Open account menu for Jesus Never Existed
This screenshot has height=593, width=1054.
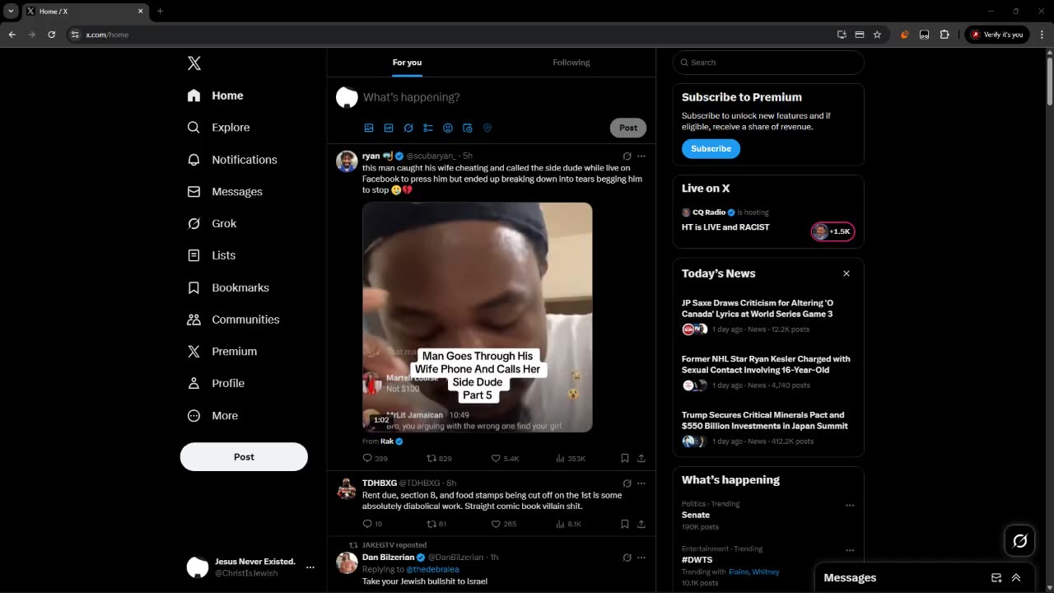click(250, 567)
